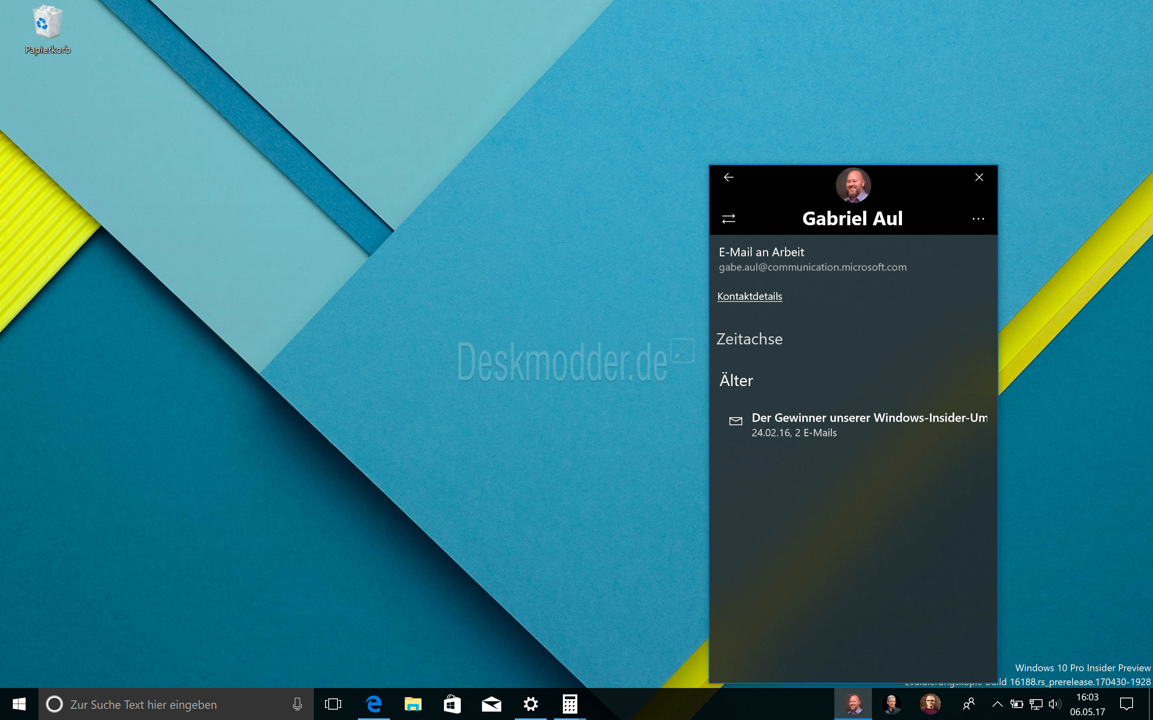This screenshot has height=720, width=1153.
Task: Open the Mail app from the taskbar
Action: [x=491, y=704]
